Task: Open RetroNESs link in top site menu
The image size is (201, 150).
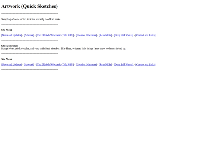Action: [105, 35]
